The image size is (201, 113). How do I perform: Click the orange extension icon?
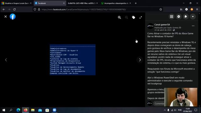pos(192,9)
